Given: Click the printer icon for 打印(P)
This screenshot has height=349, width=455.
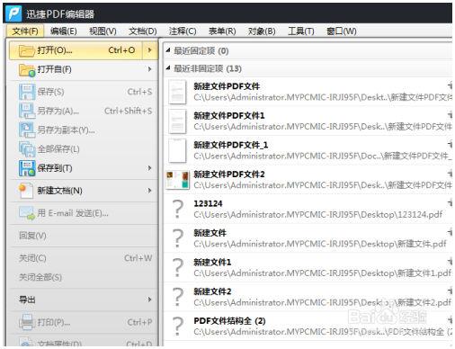Looking at the screenshot, I should tap(27, 322).
